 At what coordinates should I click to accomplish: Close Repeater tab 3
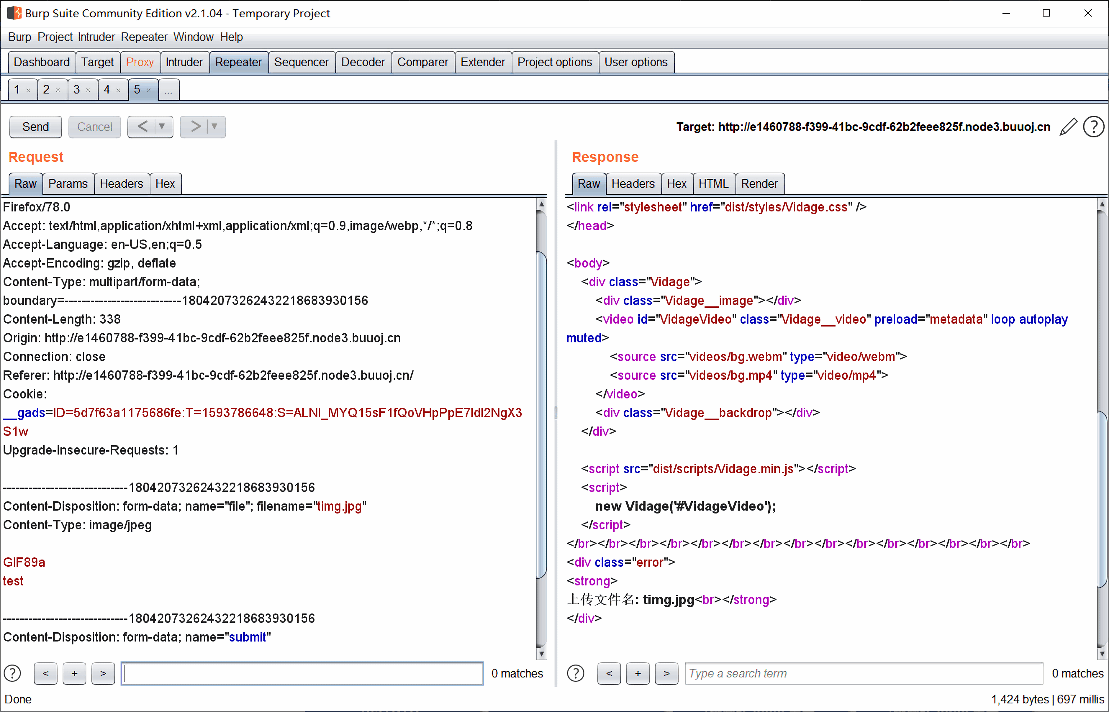pyautogui.click(x=89, y=90)
